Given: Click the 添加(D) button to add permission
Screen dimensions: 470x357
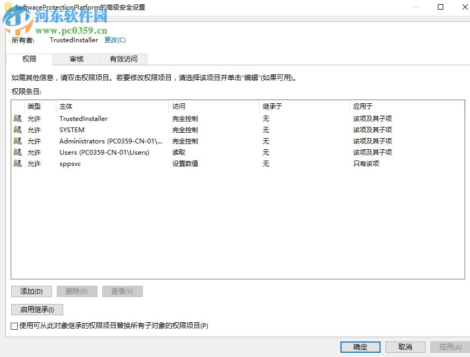Looking at the screenshot, I should click(31, 291).
